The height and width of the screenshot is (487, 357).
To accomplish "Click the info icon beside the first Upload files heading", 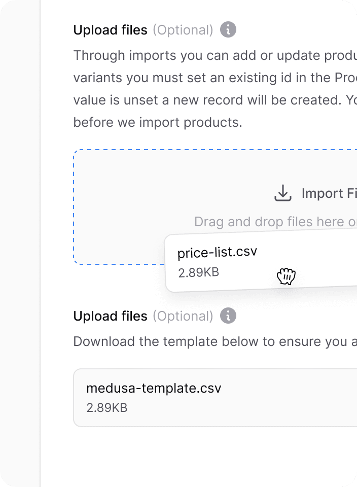I will [x=228, y=30].
